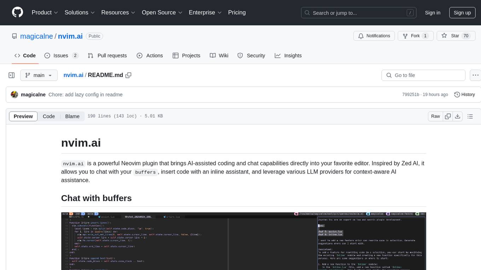Click the Go to file input
This screenshot has width=481, height=270.
(x=423, y=75)
